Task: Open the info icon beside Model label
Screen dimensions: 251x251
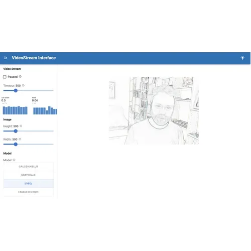Action: pos(14,160)
